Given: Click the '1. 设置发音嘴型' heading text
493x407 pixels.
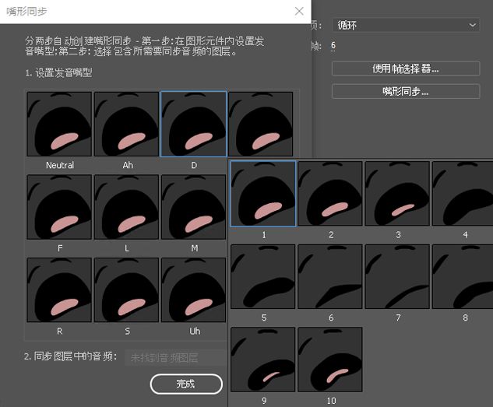Looking at the screenshot, I should point(58,73).
